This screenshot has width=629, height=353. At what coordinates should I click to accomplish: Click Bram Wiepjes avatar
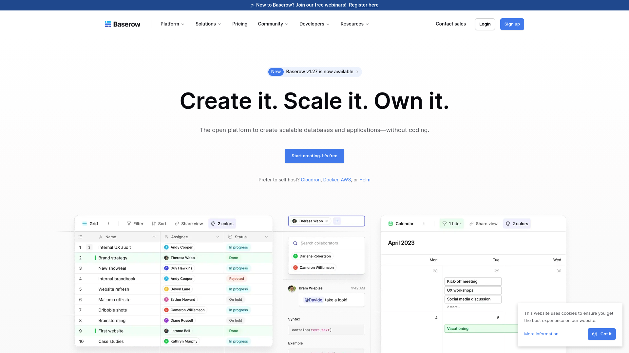tap(292, 289)
